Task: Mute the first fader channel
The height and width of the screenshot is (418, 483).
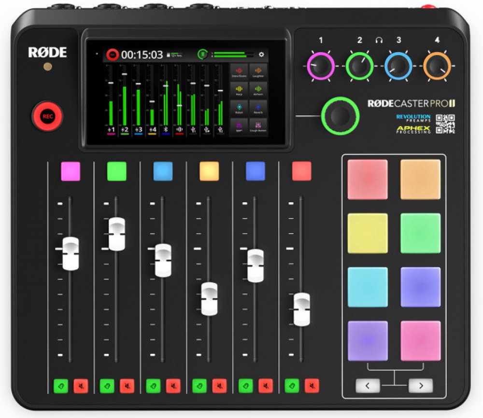Action: (81, 386)
